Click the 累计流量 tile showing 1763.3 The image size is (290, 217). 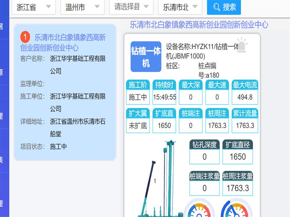[x=245, y=121]
